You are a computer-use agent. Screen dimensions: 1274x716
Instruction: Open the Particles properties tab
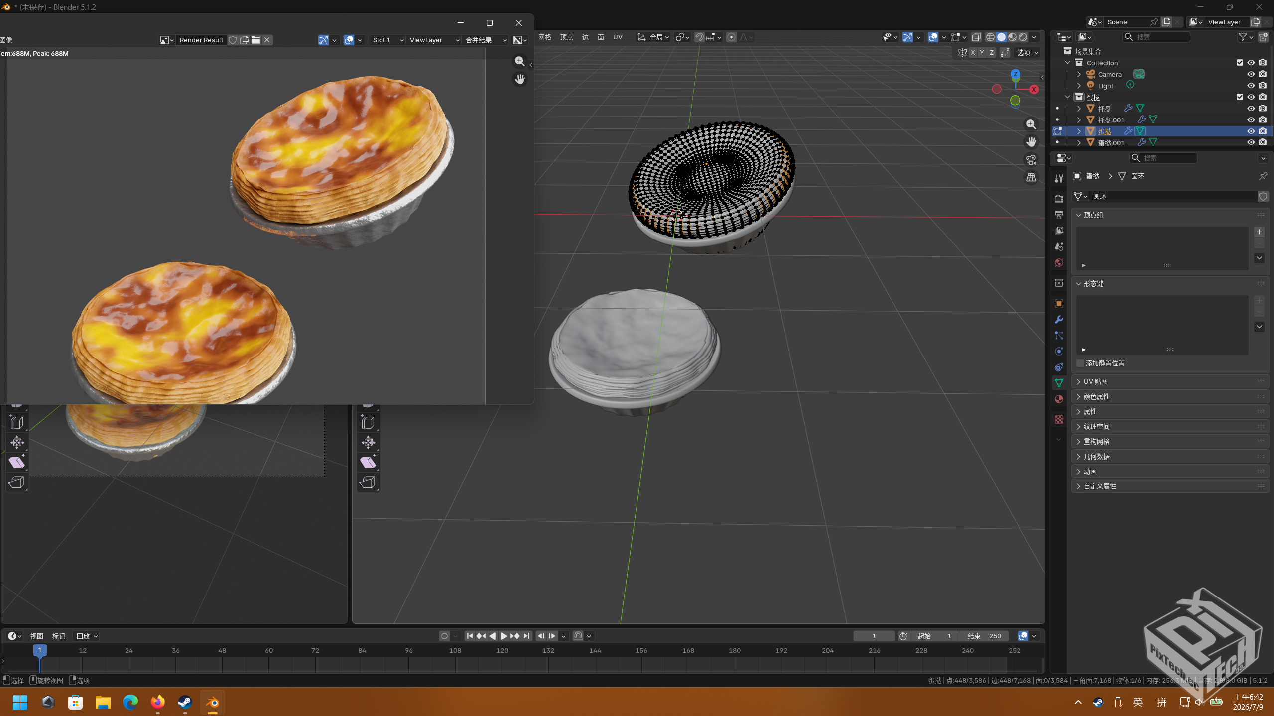[1059, 335]
